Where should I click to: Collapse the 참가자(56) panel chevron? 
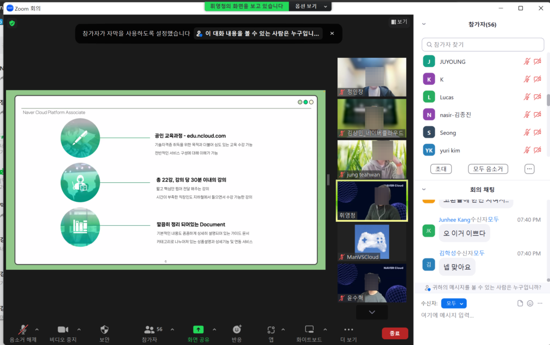tap(424, 24)
